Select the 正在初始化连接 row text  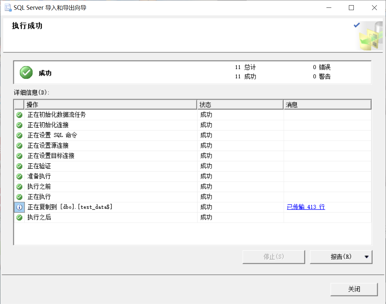point(48,125)
